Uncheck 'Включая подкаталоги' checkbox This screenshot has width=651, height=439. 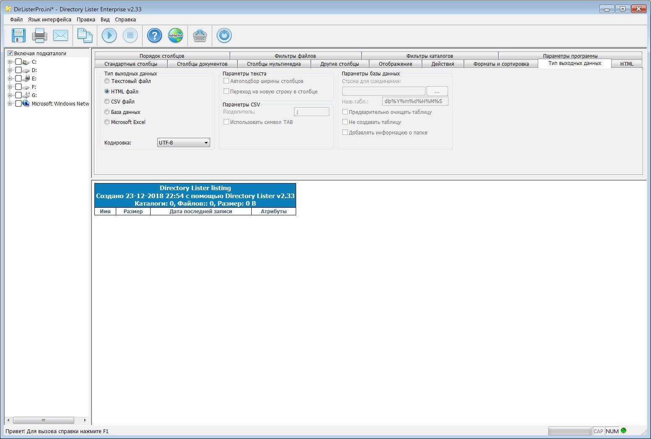(x=10, y=53)
